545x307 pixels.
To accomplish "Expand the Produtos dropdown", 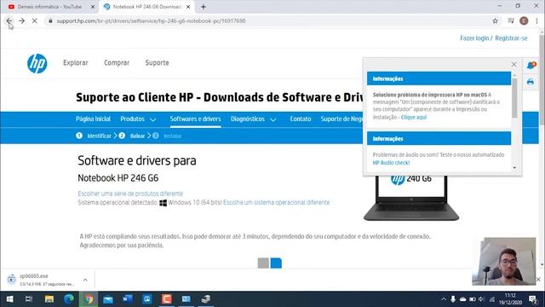I will click(138, 119).
